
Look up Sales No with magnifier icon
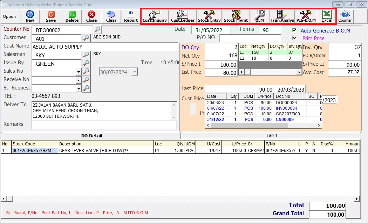point(86,71)
